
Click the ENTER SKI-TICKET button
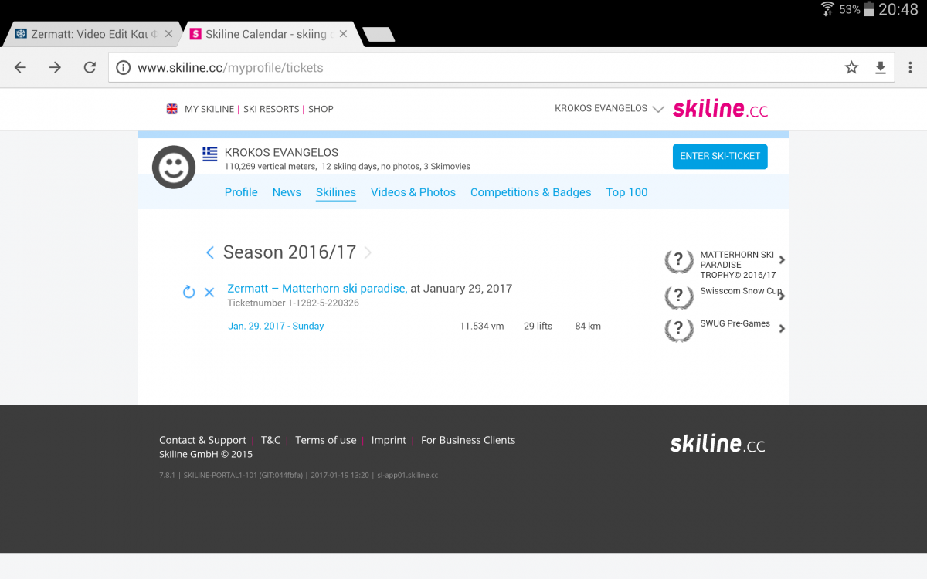point(720,156)
